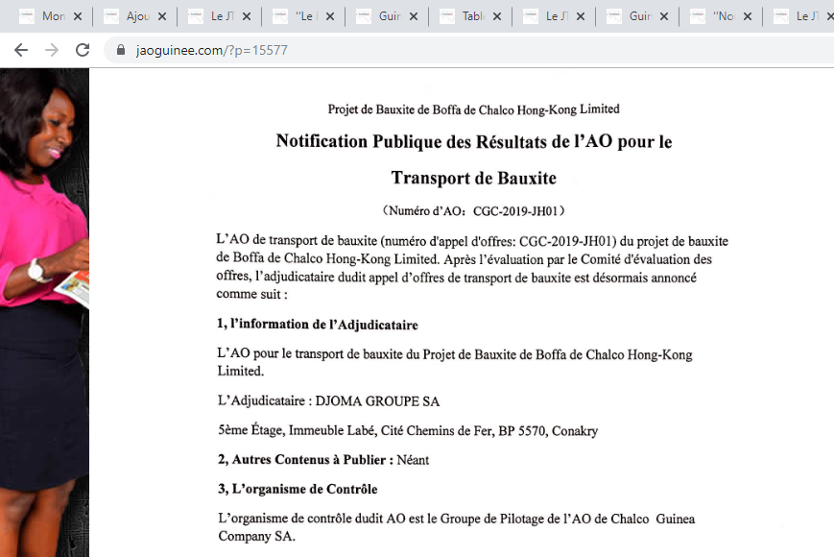Close the "Tabl" tab

pos(497,16)
